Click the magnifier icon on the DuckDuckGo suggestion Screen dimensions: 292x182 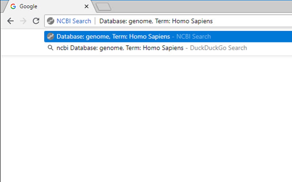[51, 48]
